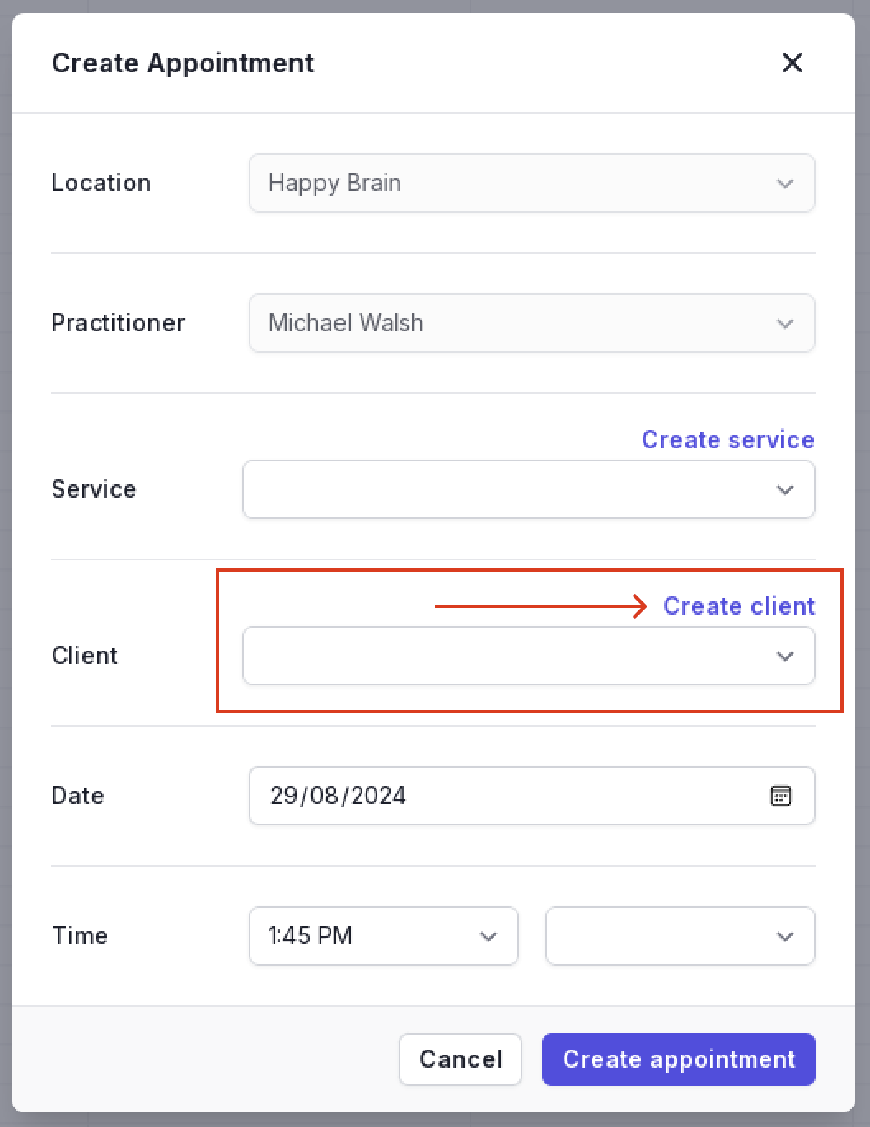
Task: Expand the empty Service combo box
Action: [x=529, y=489]
